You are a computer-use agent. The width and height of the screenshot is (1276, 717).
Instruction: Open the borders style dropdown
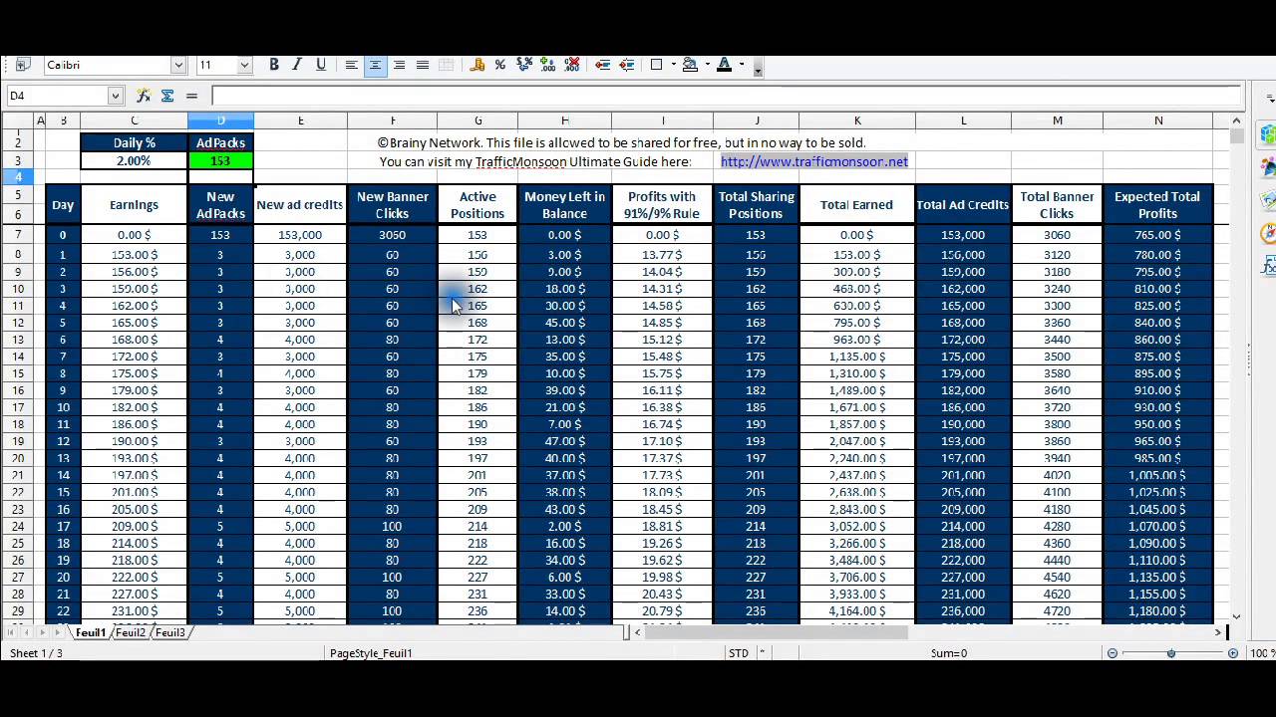click(673, 65)
